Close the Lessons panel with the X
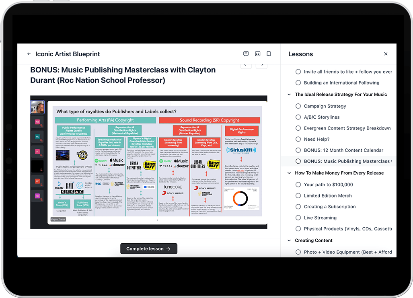Screen dimensions: 413x298 pyautogui.click(x=386, y=54)
